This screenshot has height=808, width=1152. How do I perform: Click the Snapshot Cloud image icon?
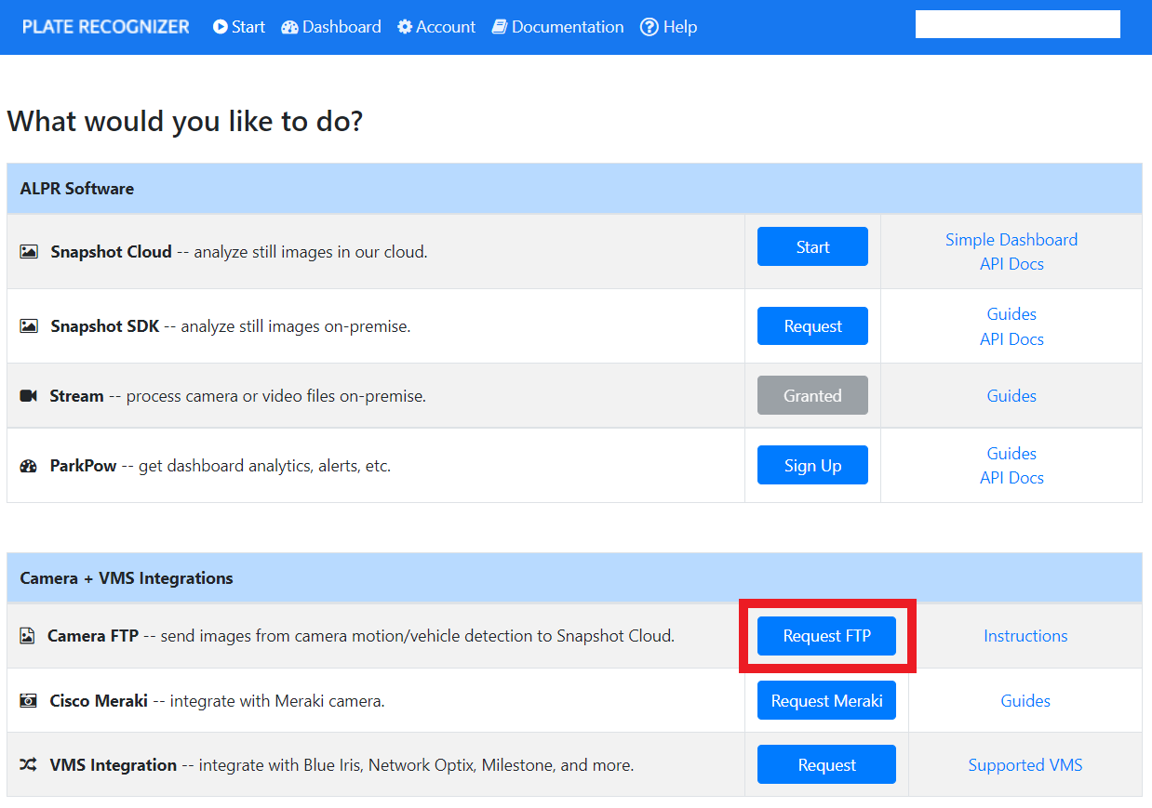(29, 252)
